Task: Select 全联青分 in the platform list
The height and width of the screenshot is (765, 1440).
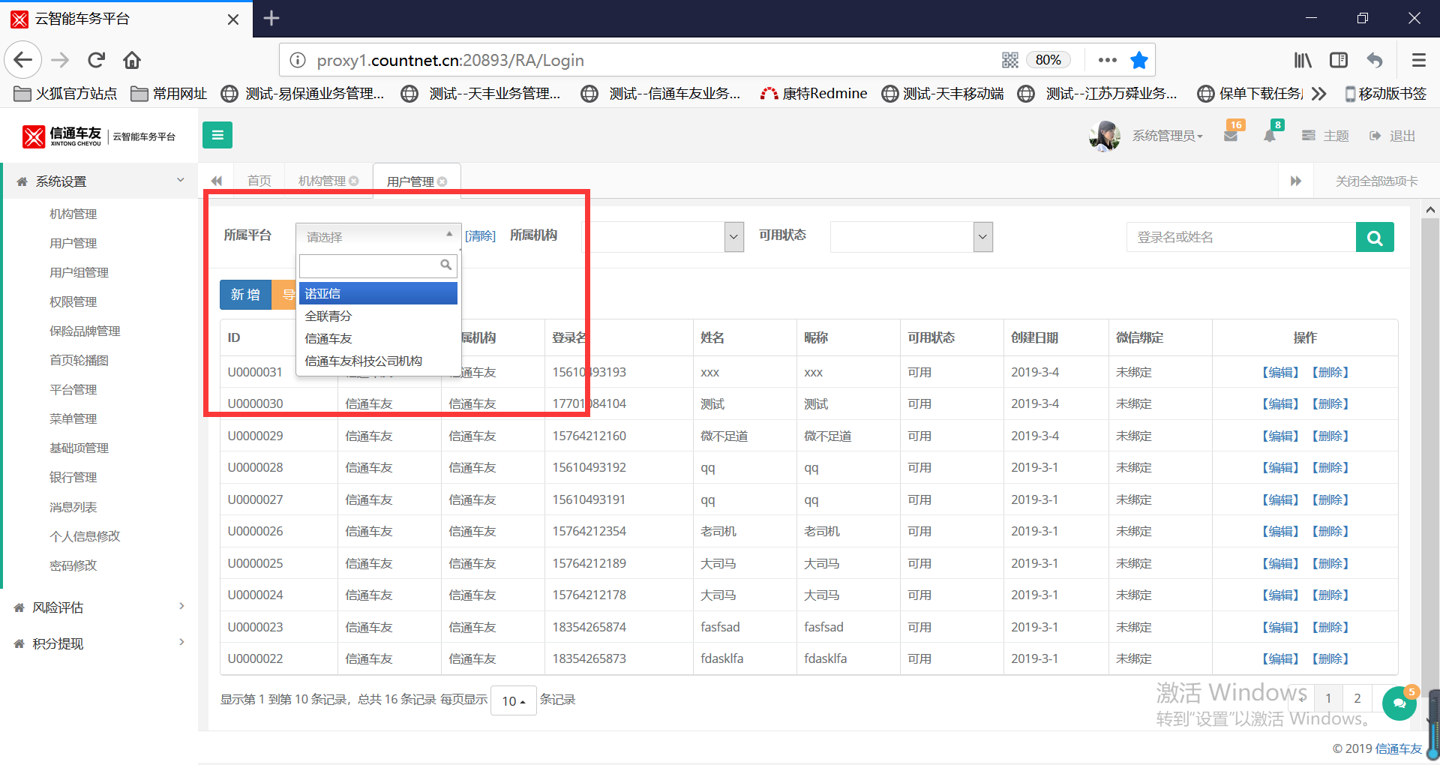Action: (x=378, y=316)
